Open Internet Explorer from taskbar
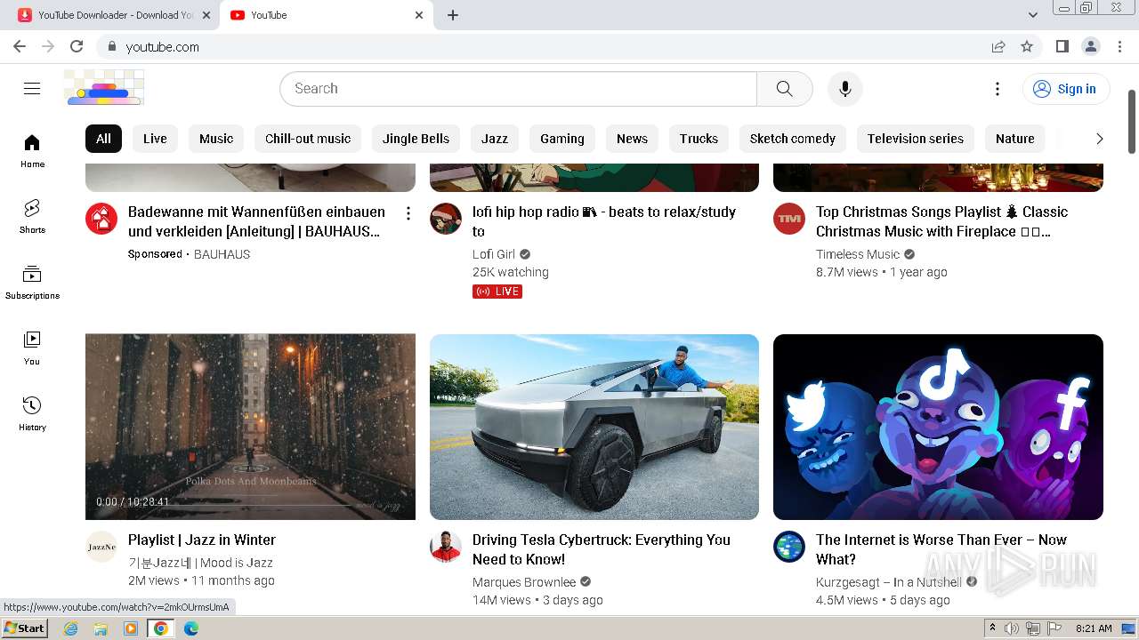This screenshot has height=640, width=1139. pos(71,628)
